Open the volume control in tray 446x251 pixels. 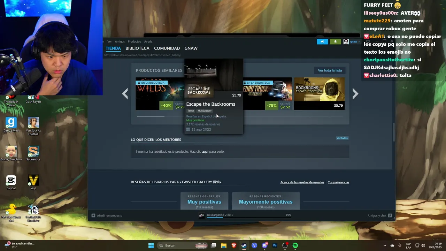click(423, 245)
